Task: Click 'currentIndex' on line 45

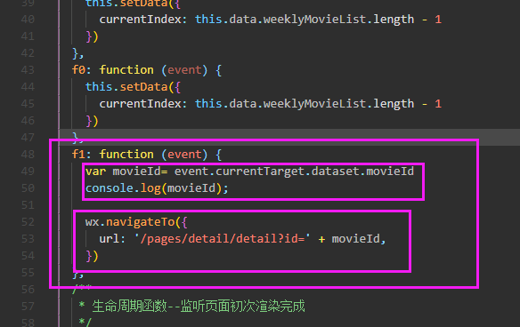Action: pyautogui.click(x=140, y=104)
